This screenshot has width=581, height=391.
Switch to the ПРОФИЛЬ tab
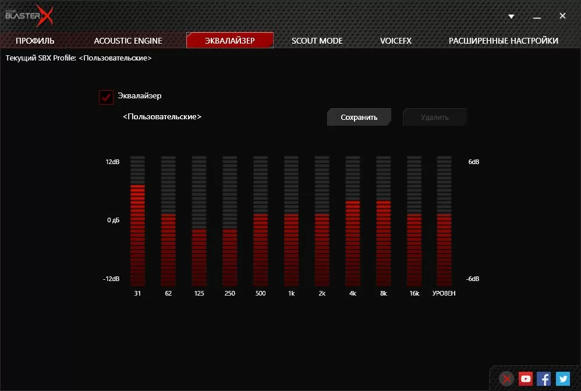(x=35, y=41)
